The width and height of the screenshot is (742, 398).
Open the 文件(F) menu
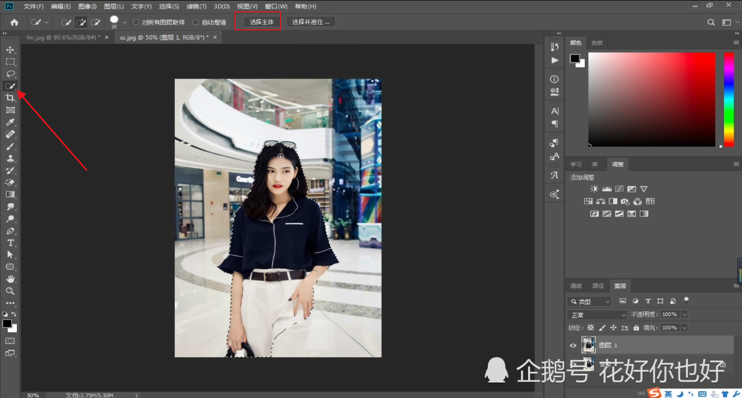click(x=34, y=6)
